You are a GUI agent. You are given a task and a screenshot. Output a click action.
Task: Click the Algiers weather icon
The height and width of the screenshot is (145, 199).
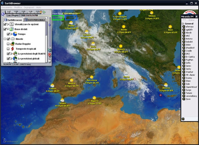(x=94, y=98)
